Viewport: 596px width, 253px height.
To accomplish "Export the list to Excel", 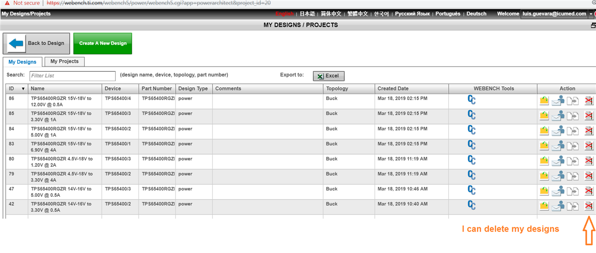I will [x=329, y=76].
